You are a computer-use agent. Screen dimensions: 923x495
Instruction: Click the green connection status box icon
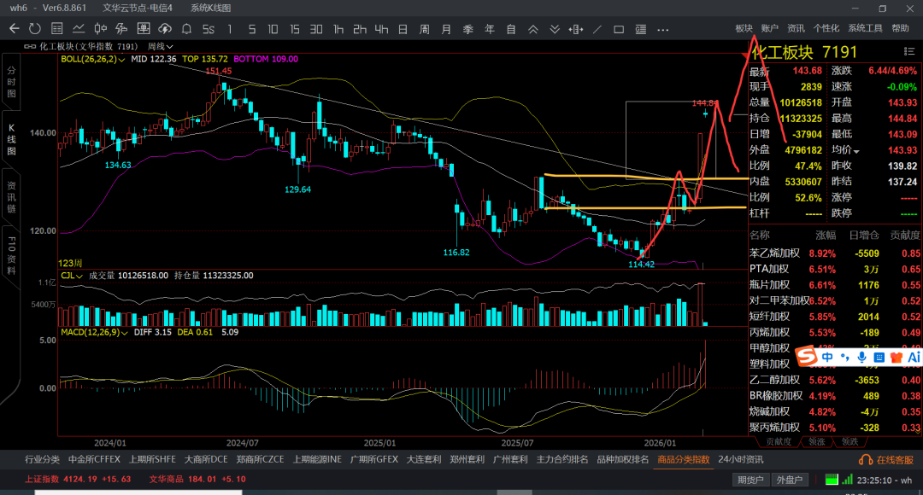[x=832, y=480]
